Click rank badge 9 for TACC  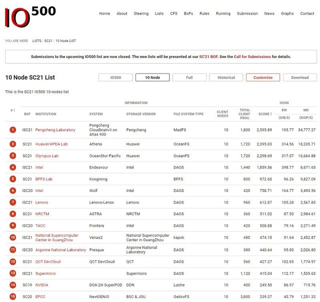pyautogui.click(x=13, y=225)
